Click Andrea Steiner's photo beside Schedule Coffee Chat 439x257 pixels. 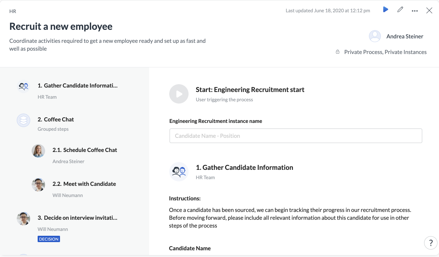38,151
